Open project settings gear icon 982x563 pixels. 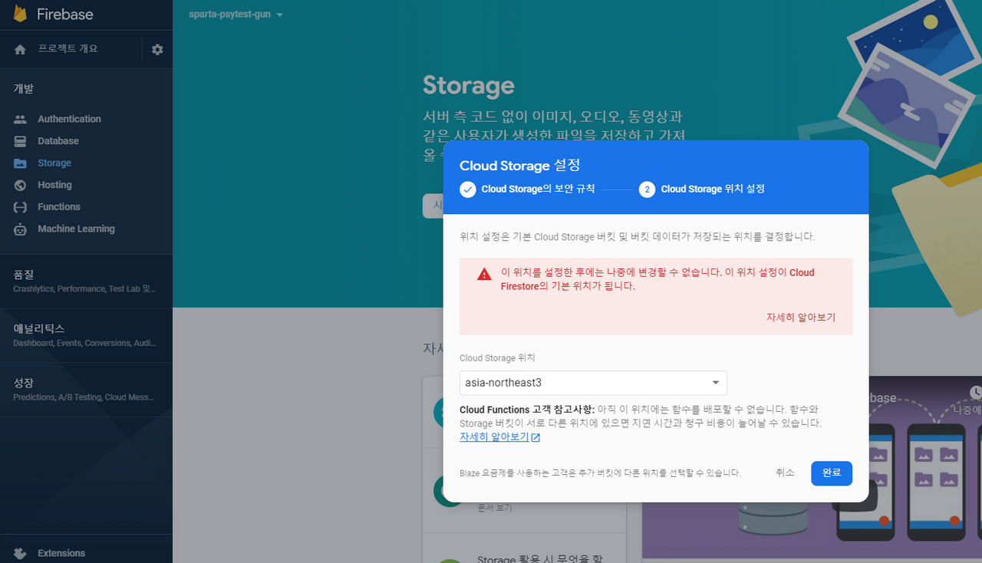click(157, 49)
